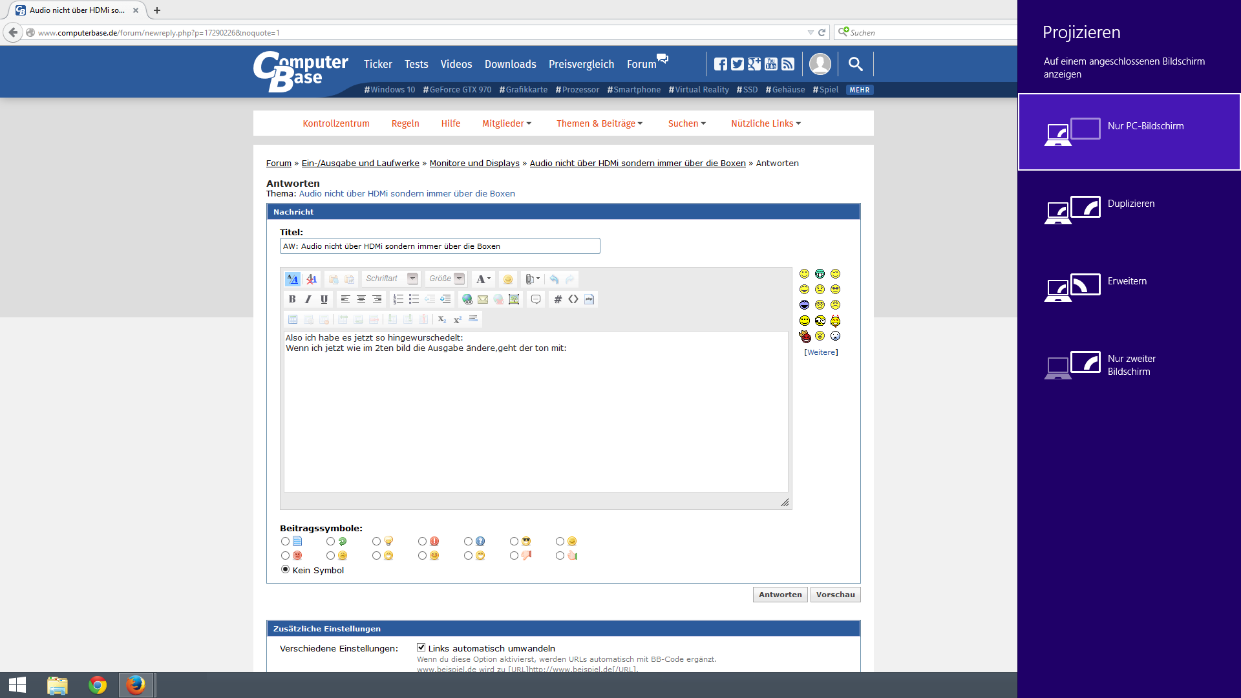Click the undo arrow in the editor toolbar
This screenshot has width=1241, height=698.
point(554,279)
